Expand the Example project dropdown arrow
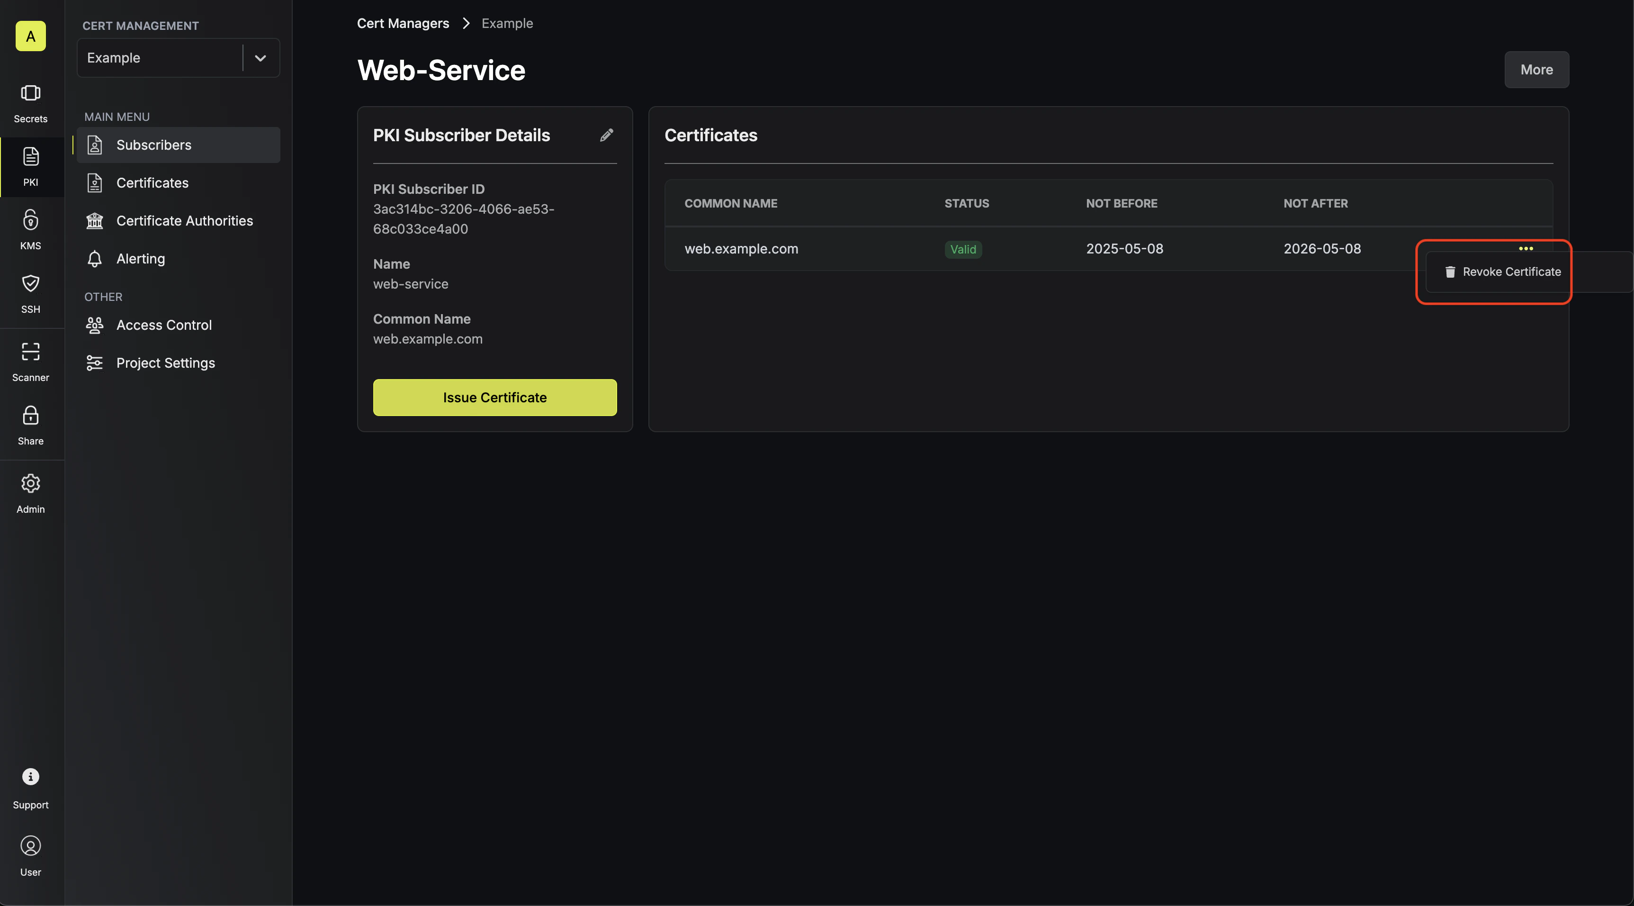Viewport: 1634px width, 906px height. pos(260,58)
